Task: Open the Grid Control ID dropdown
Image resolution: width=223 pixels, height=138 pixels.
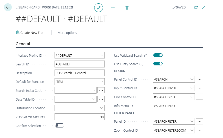Action: [192, 97]
